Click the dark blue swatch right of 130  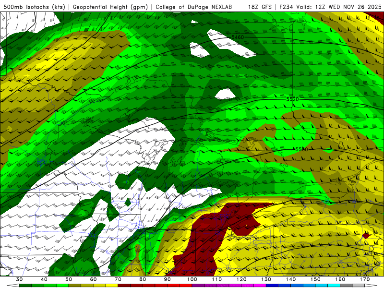272,286
